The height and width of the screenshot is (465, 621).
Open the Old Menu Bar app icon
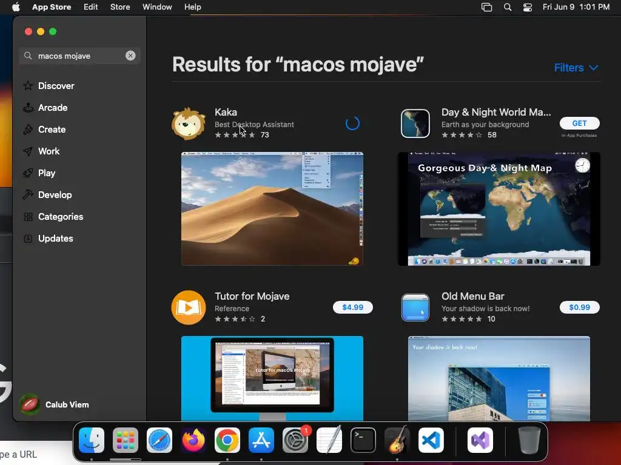[415, 307]
